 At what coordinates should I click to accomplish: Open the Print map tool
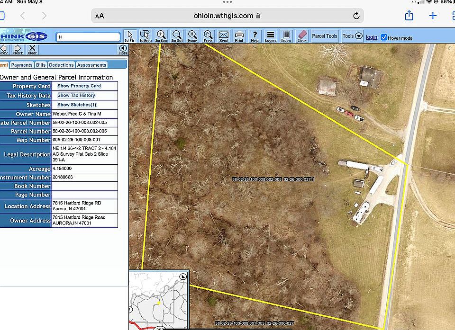pos(239,36)
